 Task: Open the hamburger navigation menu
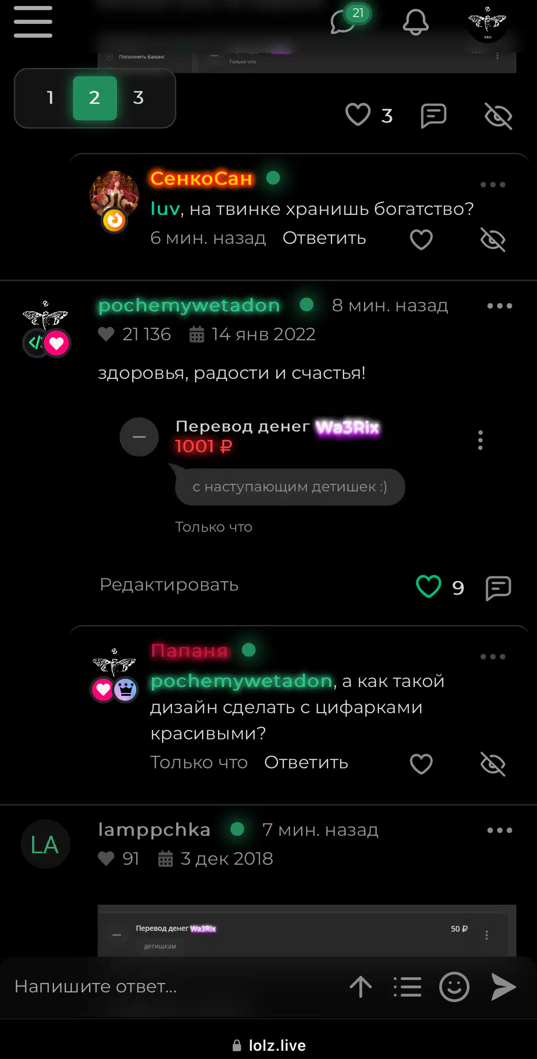coord(33,22)
